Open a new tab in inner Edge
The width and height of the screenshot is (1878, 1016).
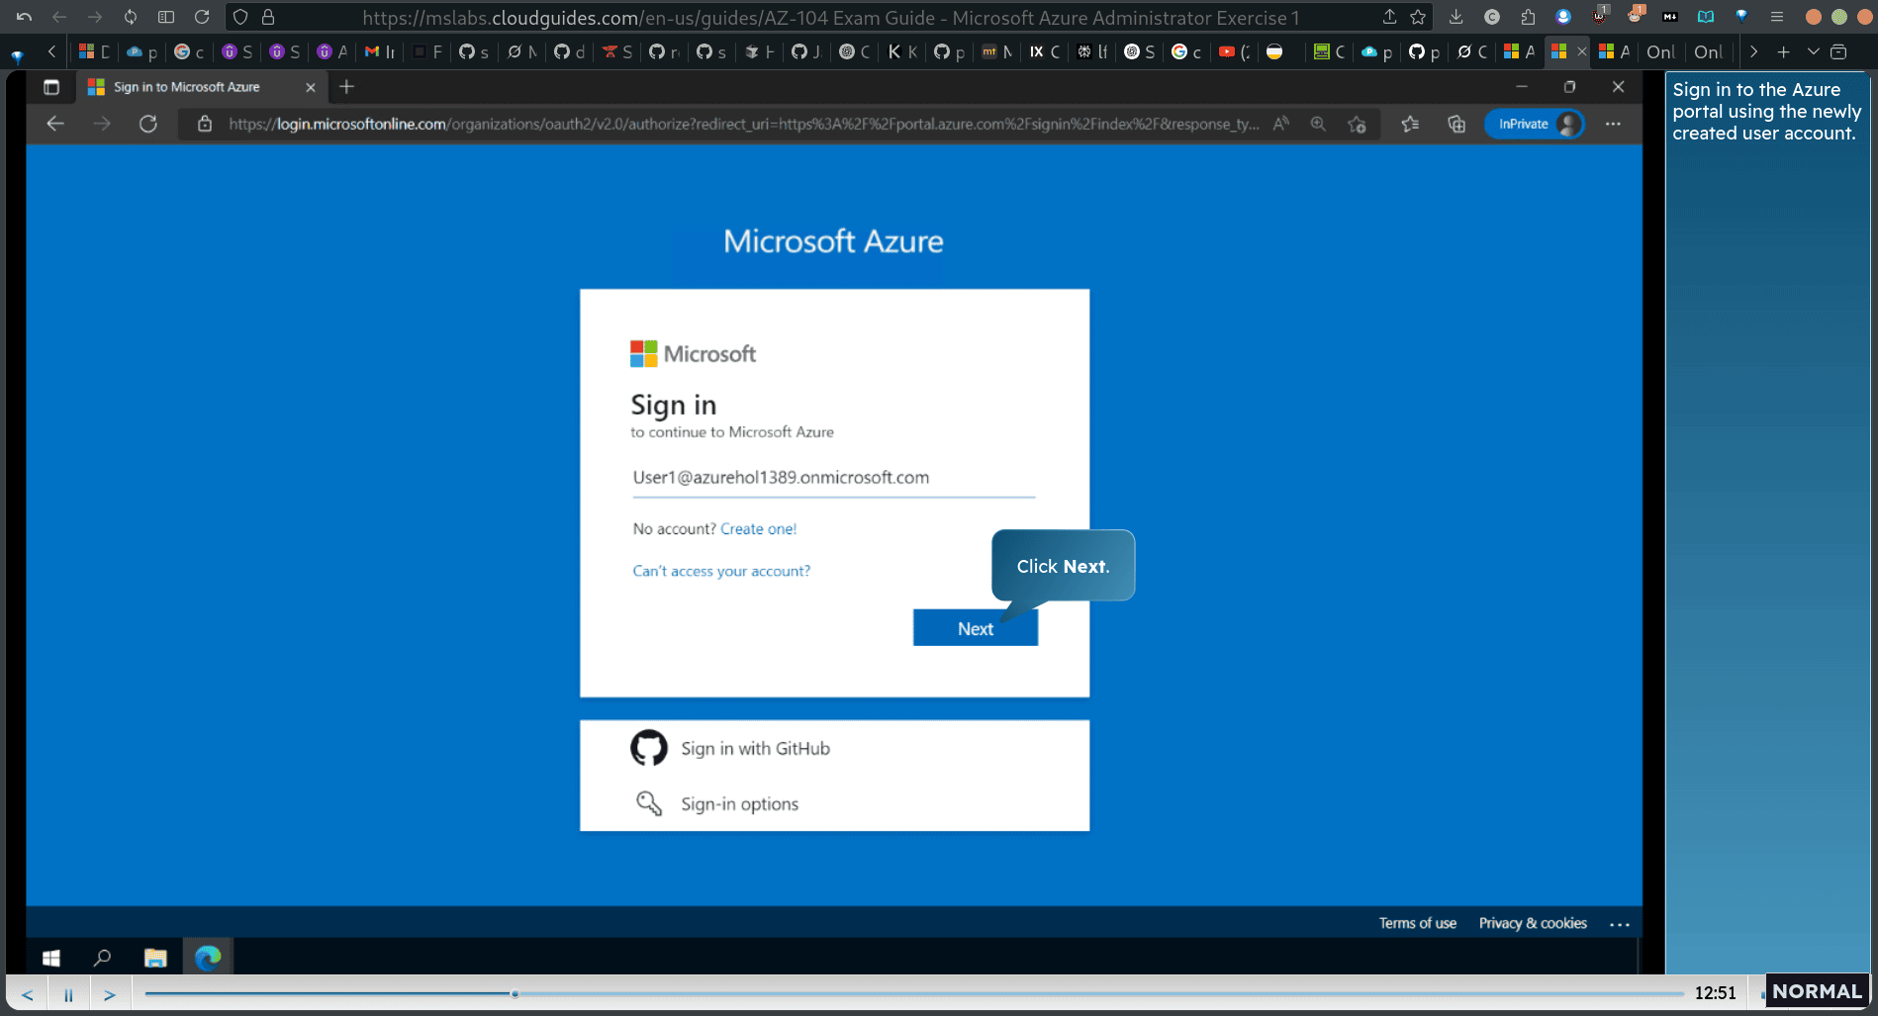click(x=346, y=87)
